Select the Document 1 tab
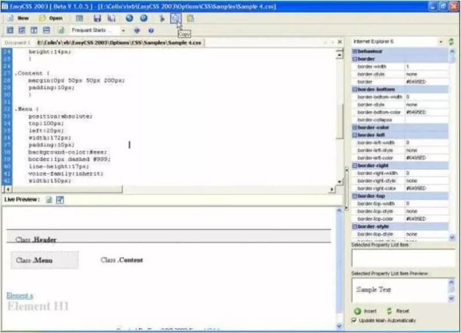This screenshot has height=333, width=461. (17, 43)
